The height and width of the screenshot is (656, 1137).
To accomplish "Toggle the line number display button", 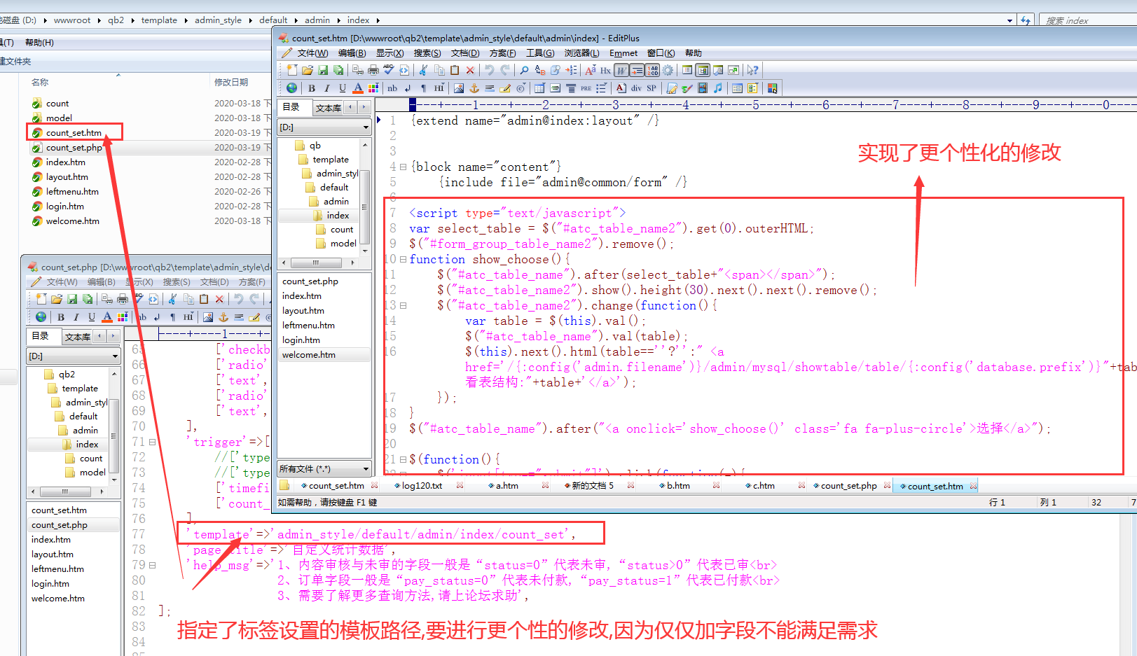I will pos(652,70).
